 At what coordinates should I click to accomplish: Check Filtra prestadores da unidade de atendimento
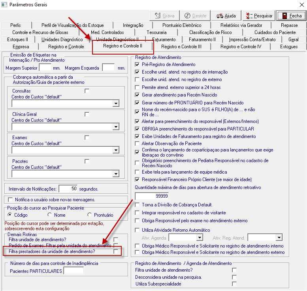pyautogui.click(x=116, y=251)
